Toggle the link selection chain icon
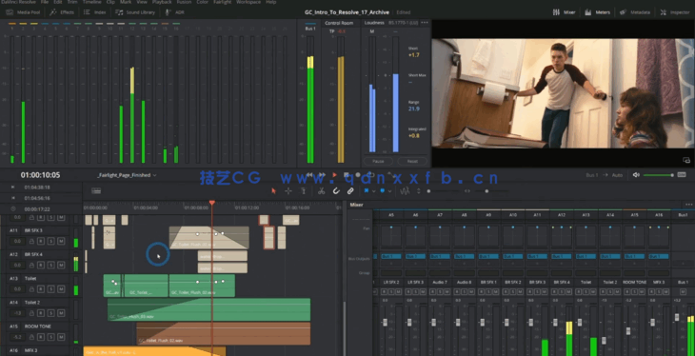Image resolution: width=695 pixels, height=356 pixels. [350, 191]
